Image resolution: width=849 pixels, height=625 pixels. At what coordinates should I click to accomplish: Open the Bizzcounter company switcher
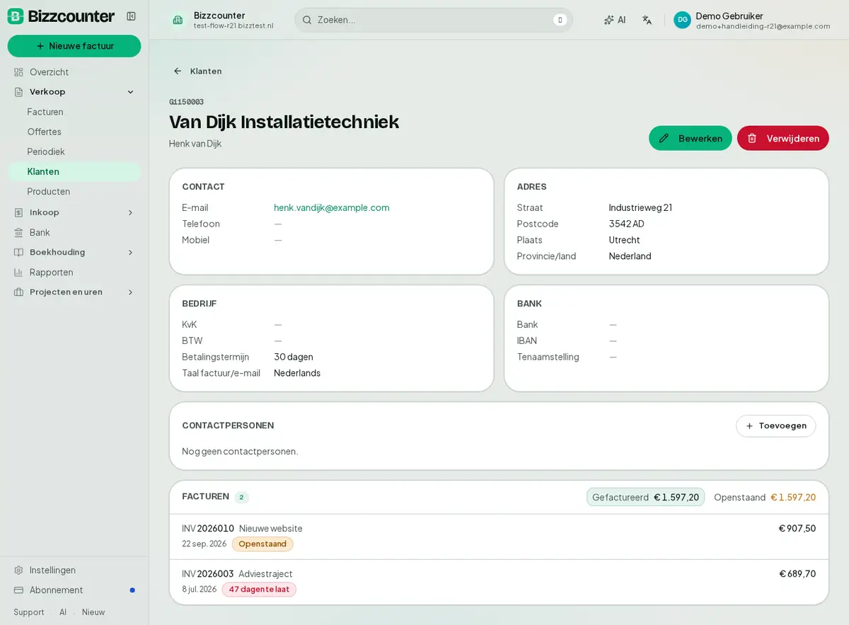click(223, 20)
